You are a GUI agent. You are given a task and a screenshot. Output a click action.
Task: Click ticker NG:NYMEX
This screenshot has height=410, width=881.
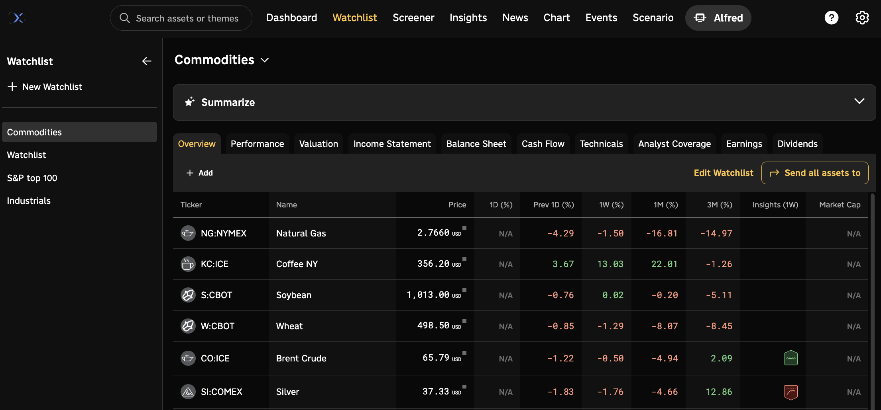[224, 233]
